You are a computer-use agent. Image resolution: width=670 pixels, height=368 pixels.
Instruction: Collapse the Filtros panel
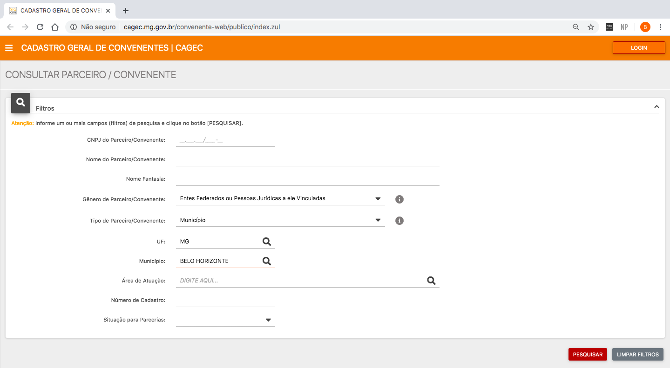coord(656,107)
